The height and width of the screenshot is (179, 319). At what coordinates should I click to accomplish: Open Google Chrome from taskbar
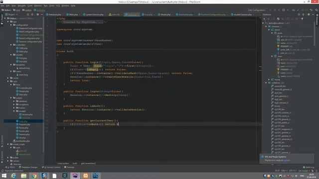point(34,176)
